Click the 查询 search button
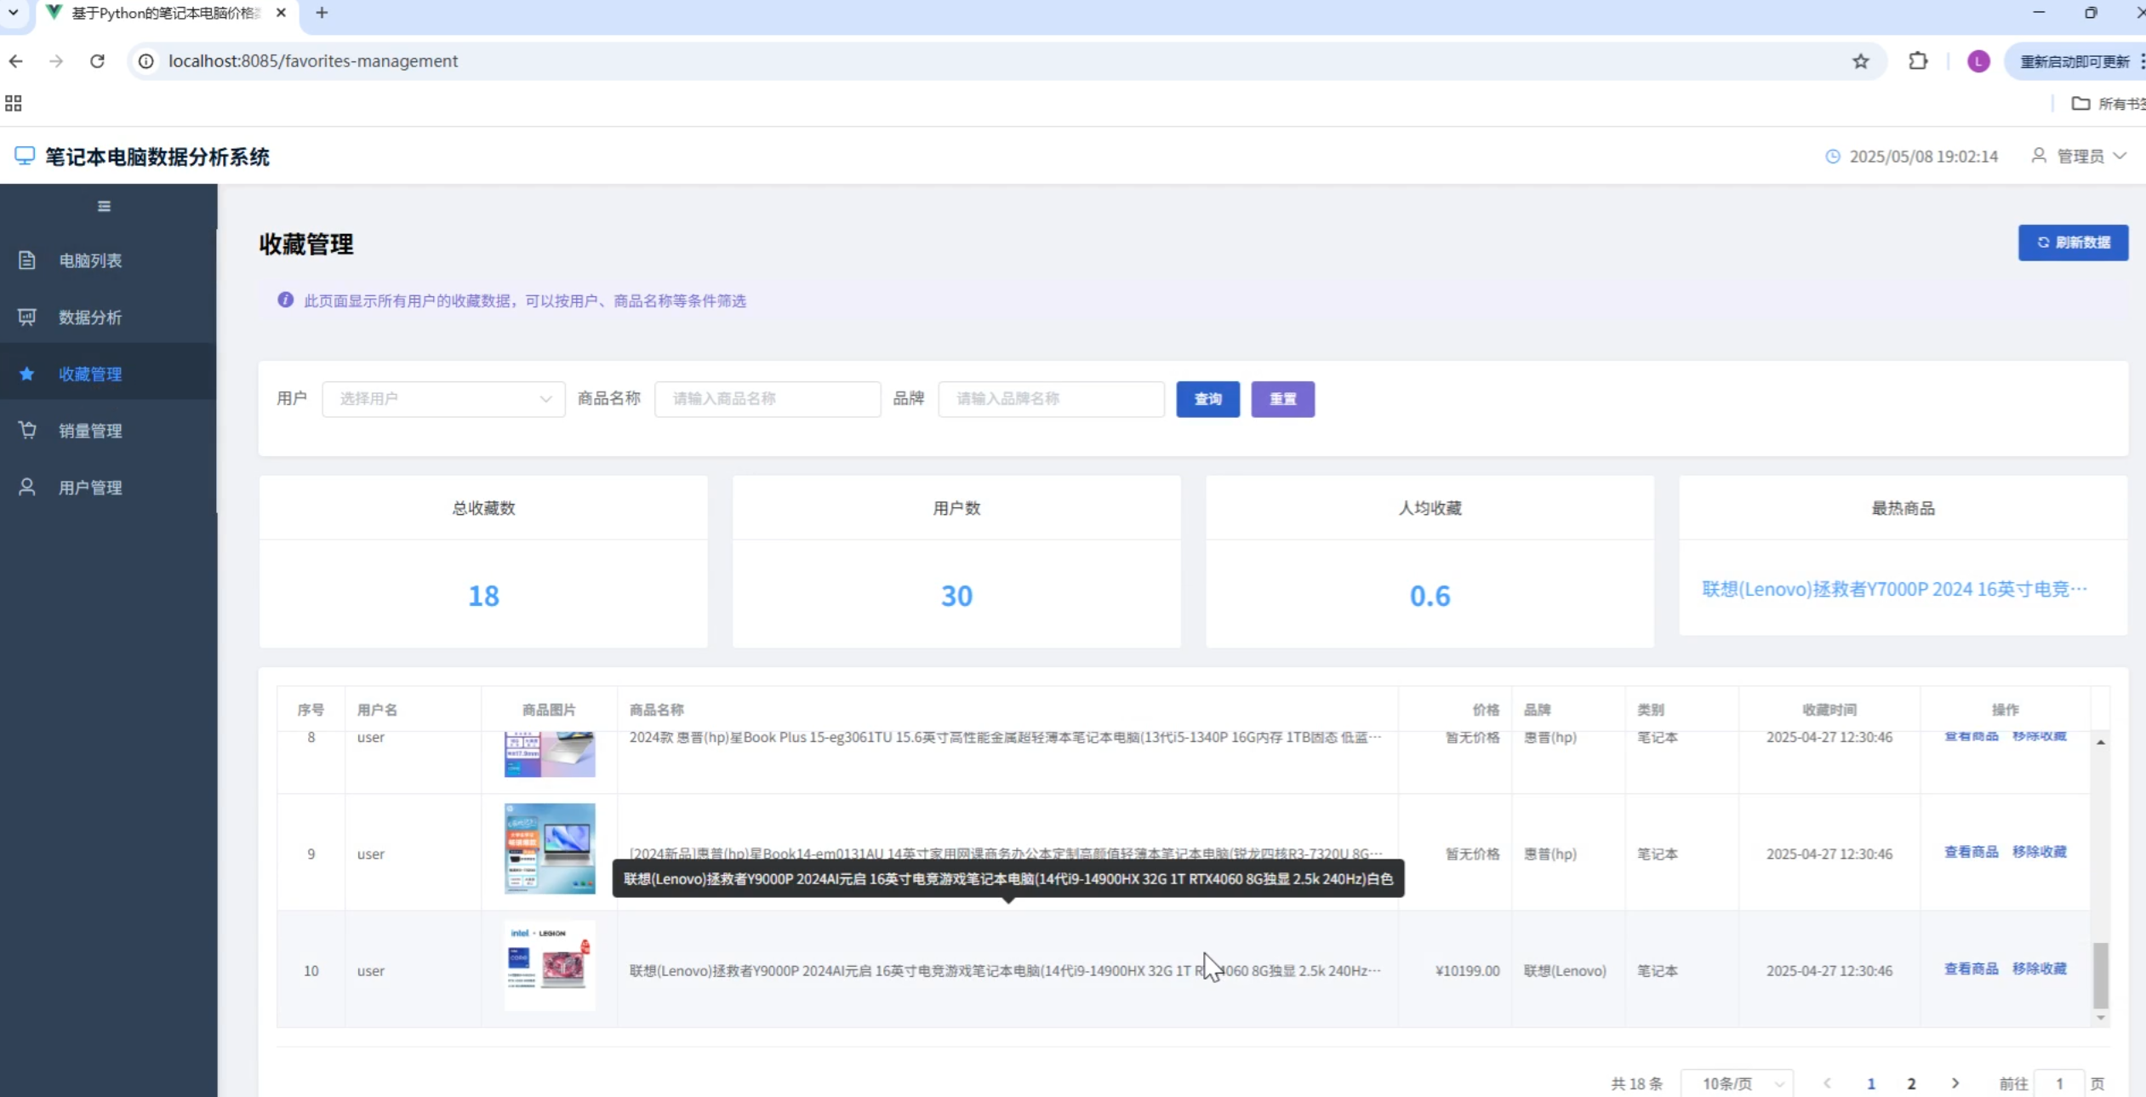The height and width of the screenshot is (1097, 2146). (1207, 399)
